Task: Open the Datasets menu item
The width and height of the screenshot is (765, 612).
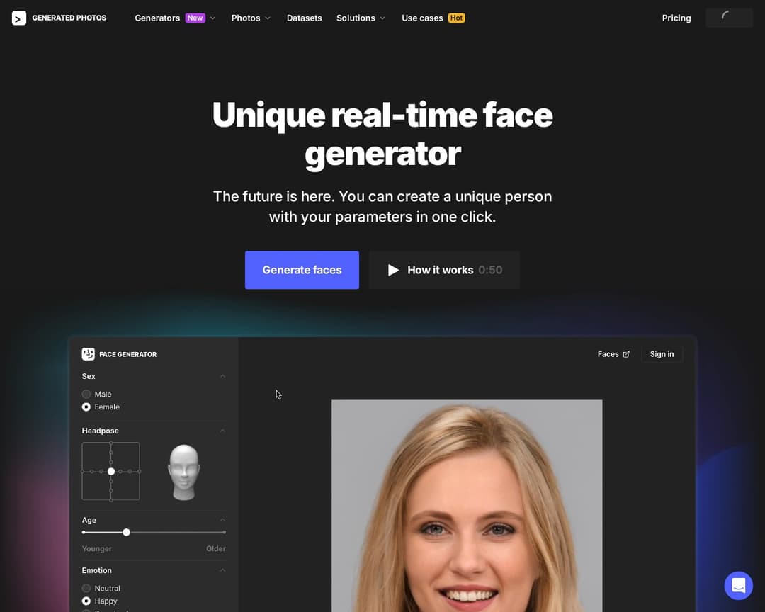Action: [x=304, y=18]
